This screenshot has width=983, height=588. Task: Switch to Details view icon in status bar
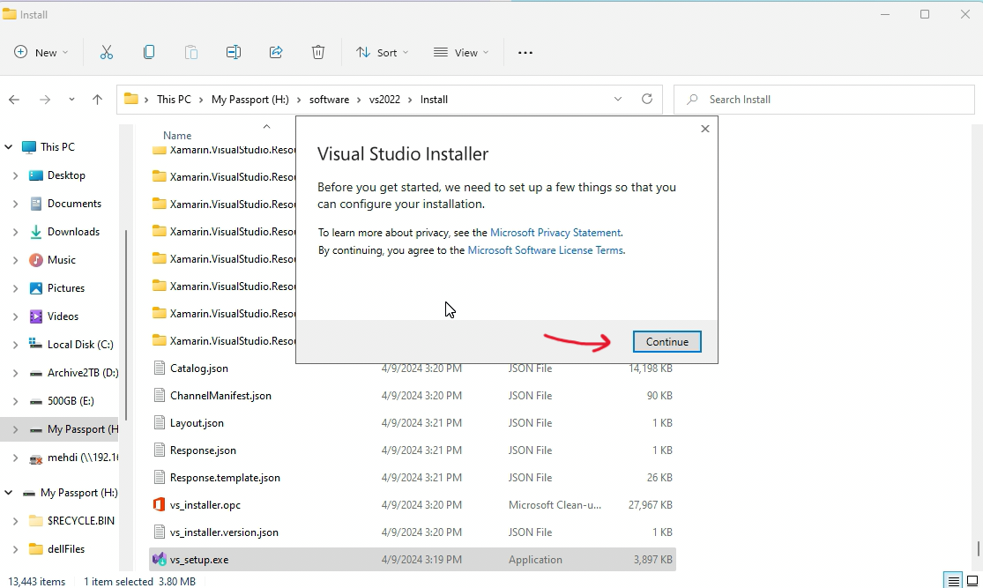pos(954,581)
